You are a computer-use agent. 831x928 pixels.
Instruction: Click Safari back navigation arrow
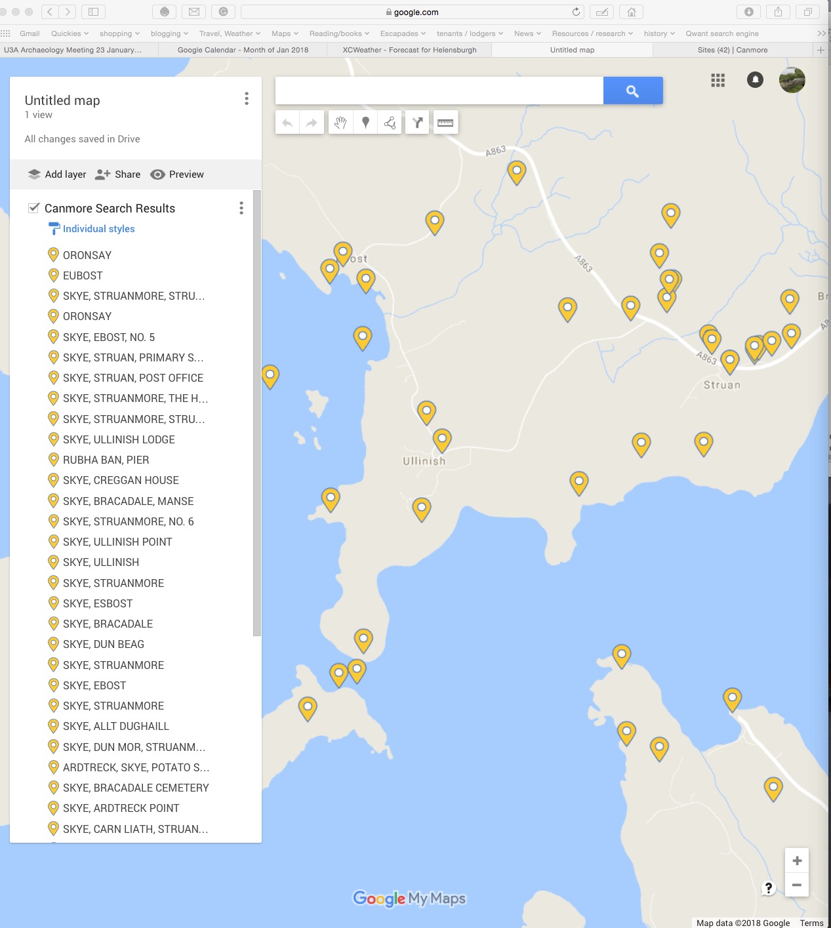click(x=50, y=12)
